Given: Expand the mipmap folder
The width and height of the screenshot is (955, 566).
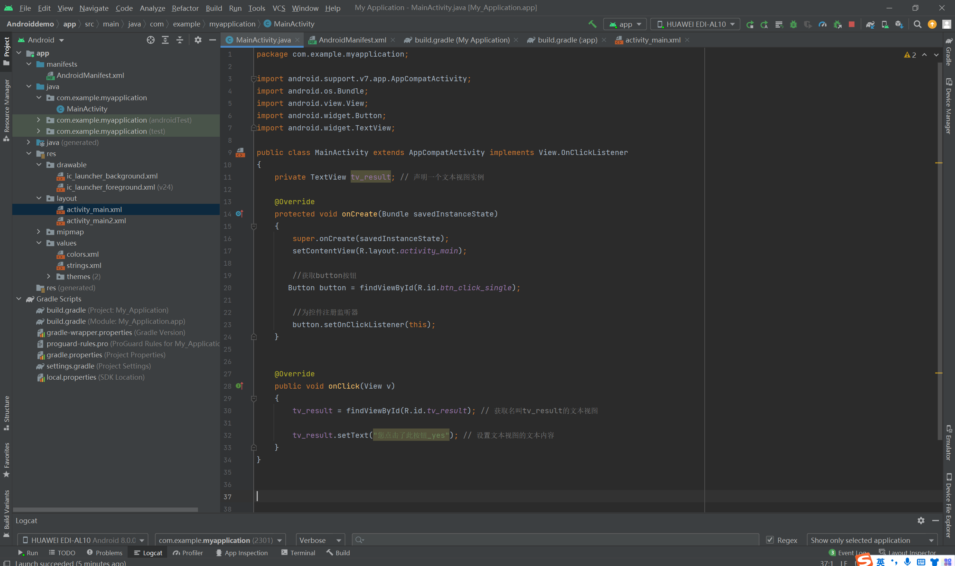Looking at the screenshot, I should (x=38, y=231).
